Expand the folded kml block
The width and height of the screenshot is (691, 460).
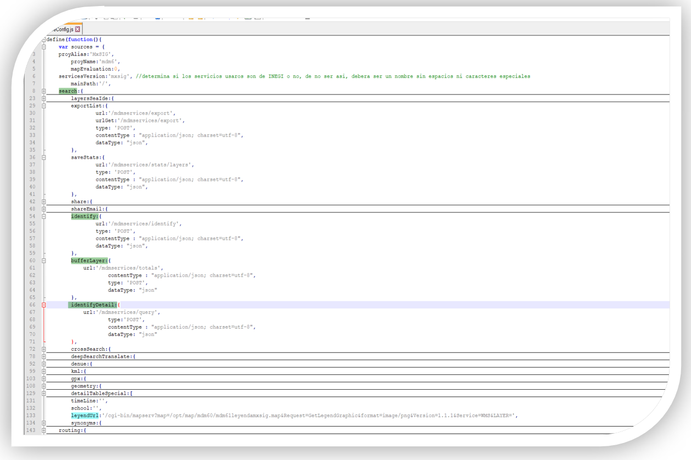click(43, 372)
